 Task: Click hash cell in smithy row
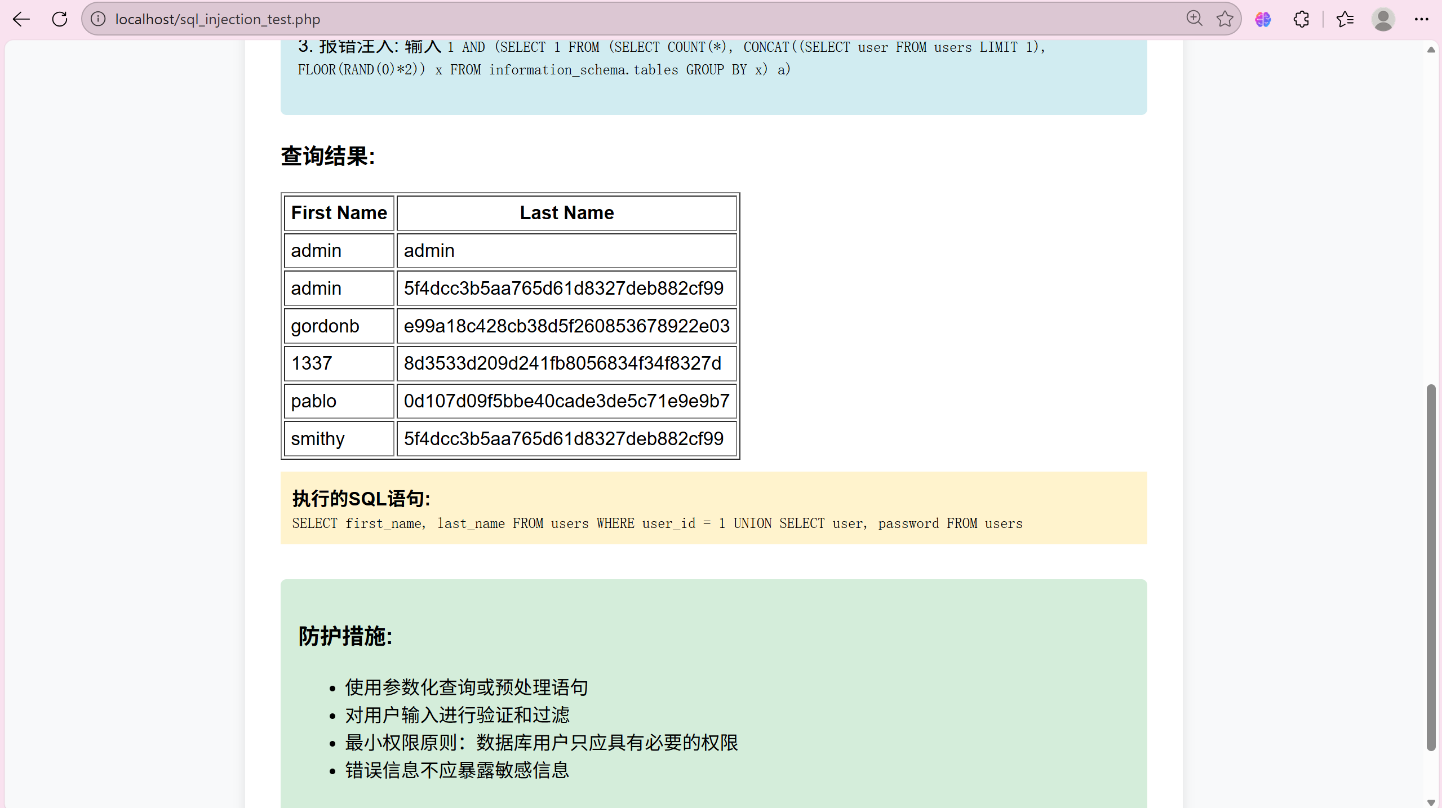[x=564, y=439]
